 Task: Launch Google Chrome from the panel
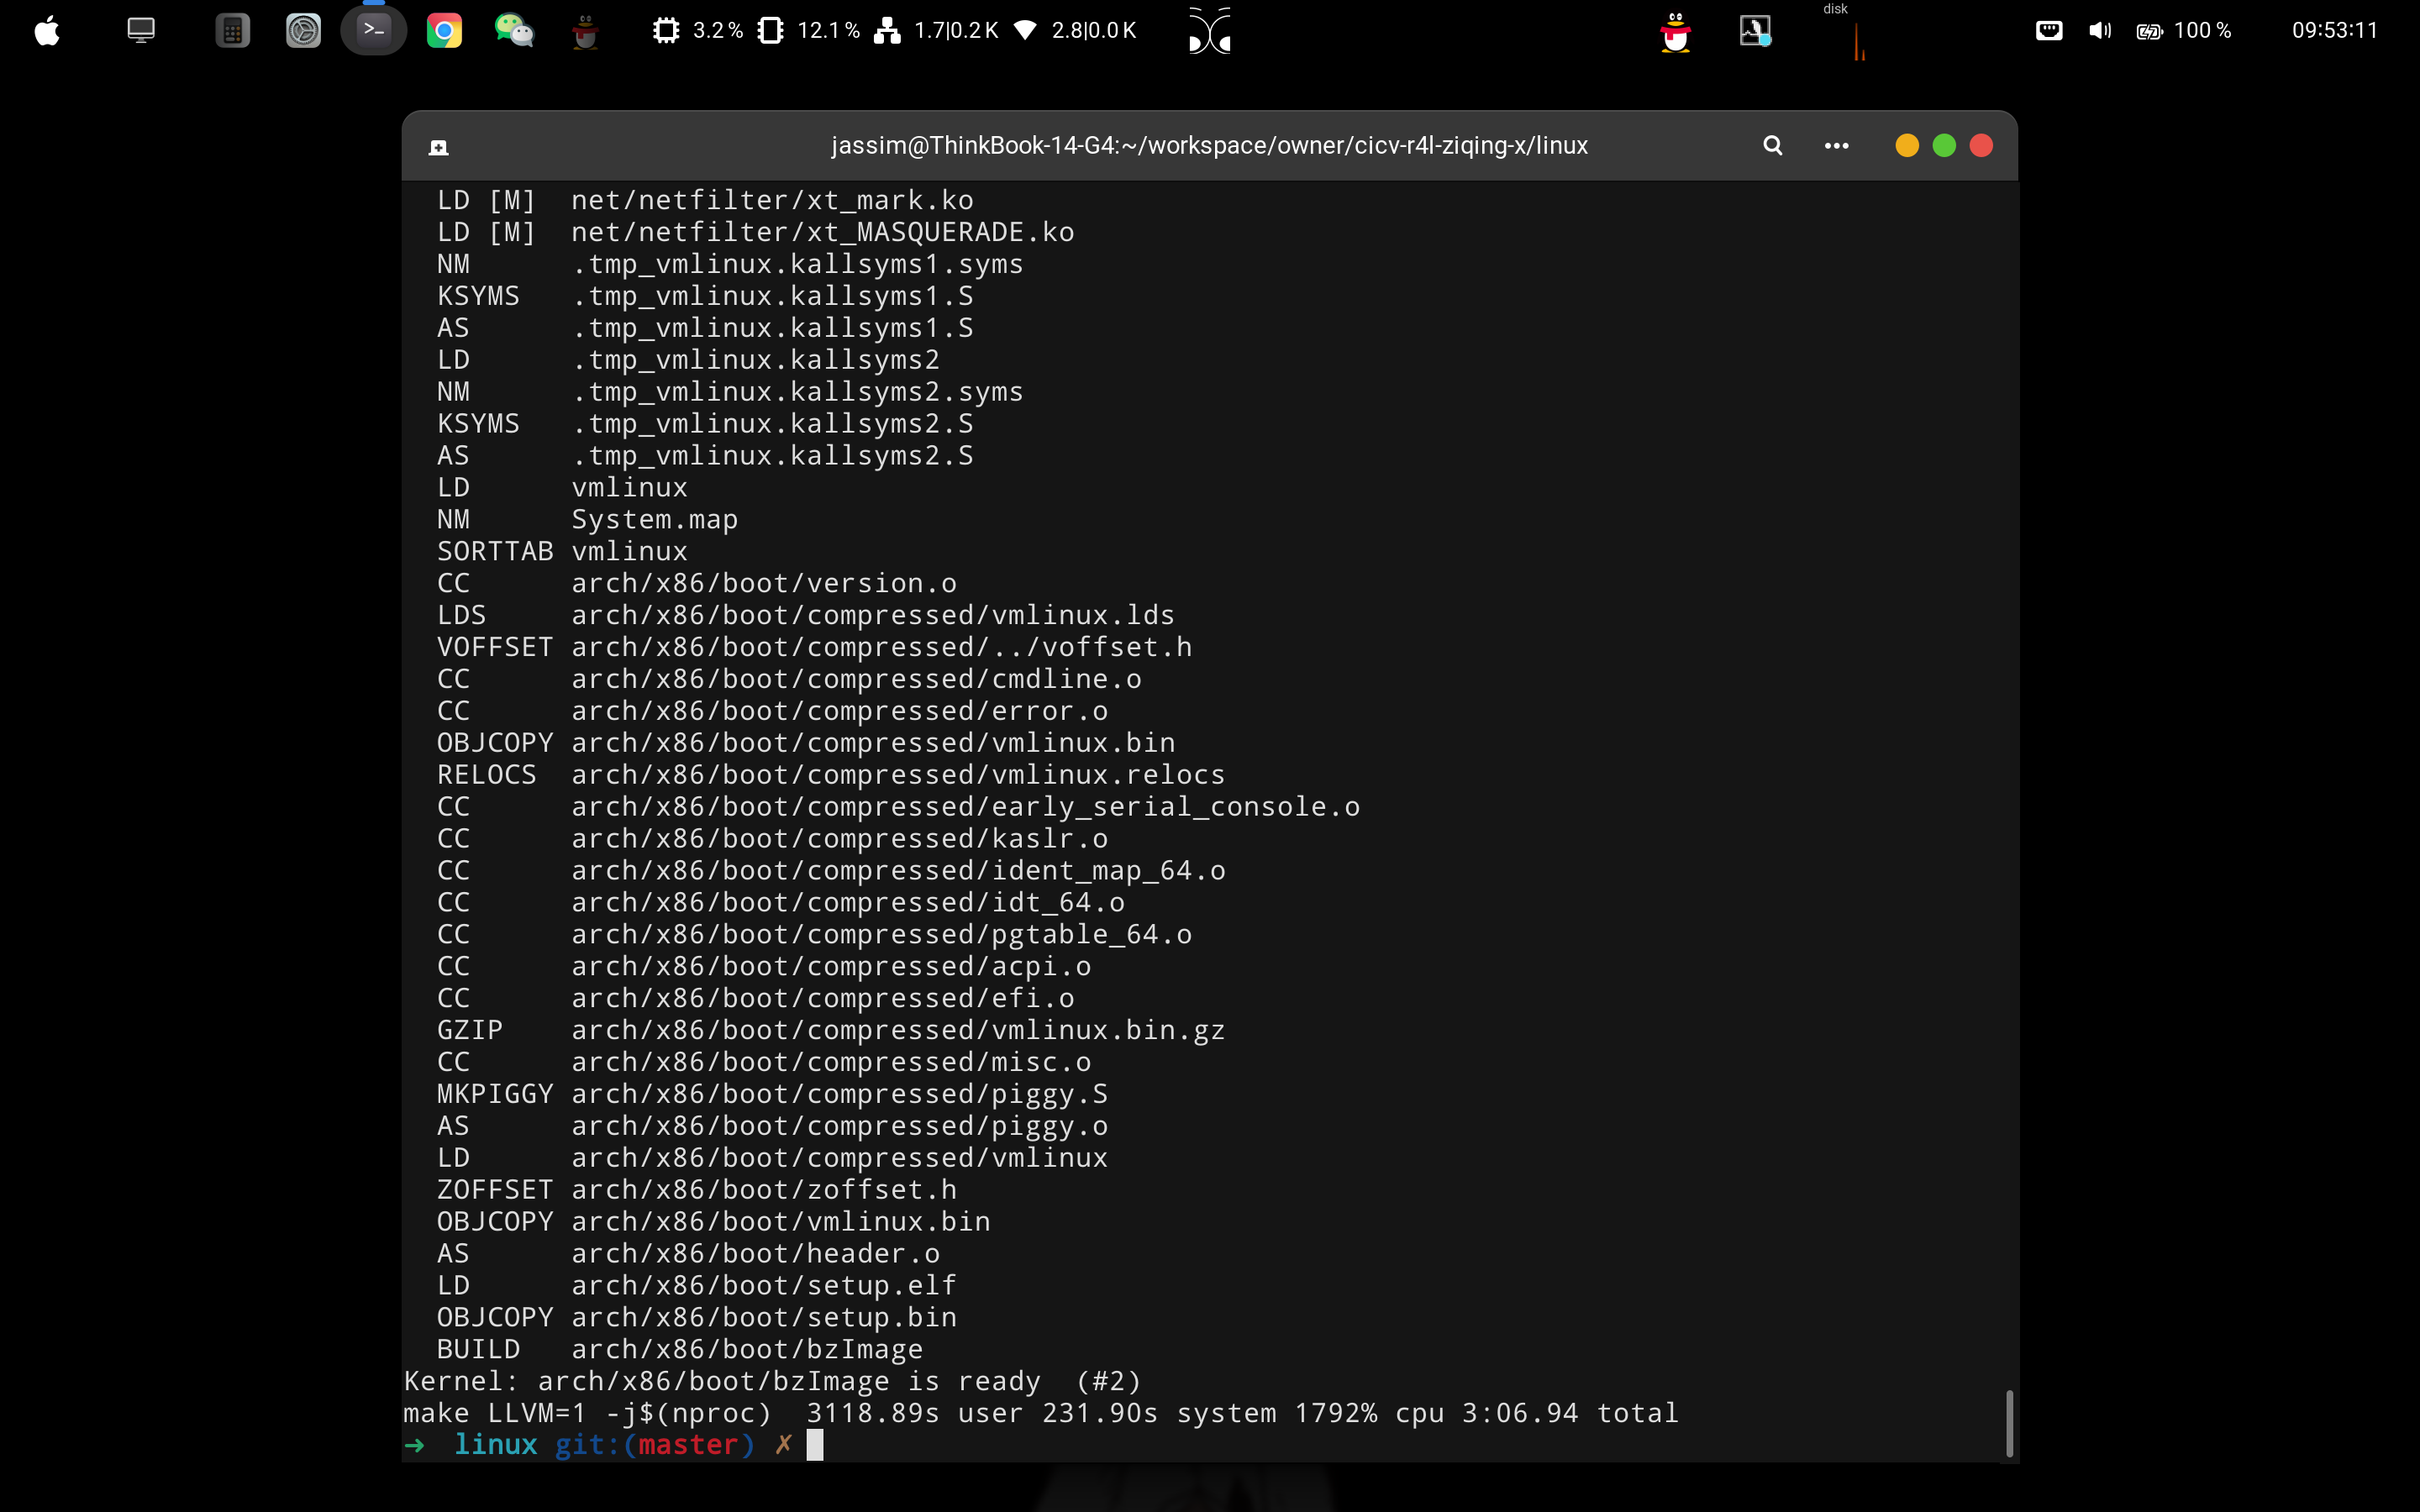(444, 31)
